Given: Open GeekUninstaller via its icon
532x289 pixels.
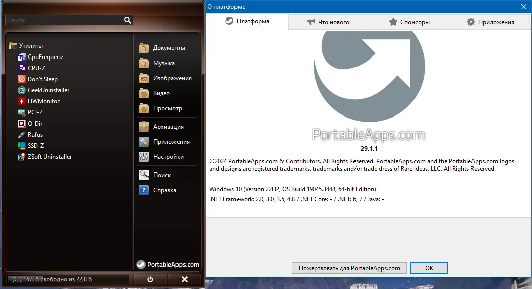Looking at the screenshot, I should point(21,90).
